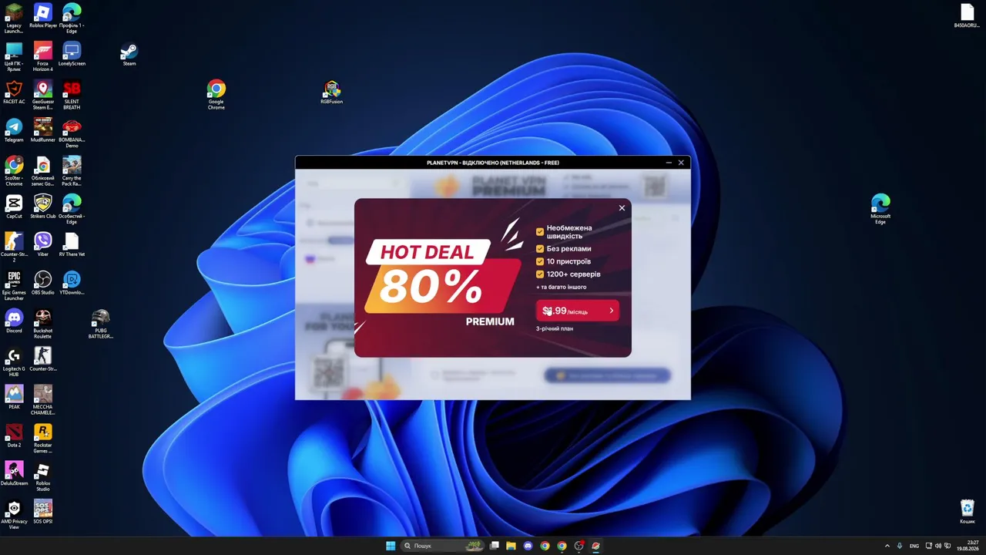Select the LonelyScreen desktop icon
The height and width of the screenshot is (555, 986).
click(72, 54)
